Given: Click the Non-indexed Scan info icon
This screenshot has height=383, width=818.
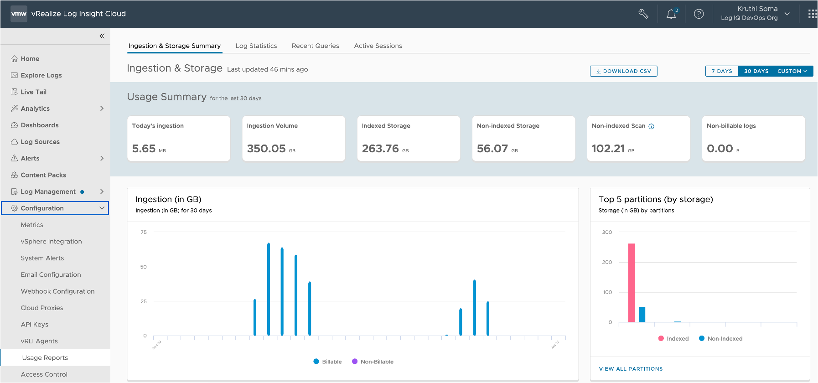Looking at the screenshot, I should tap(652, 126).
